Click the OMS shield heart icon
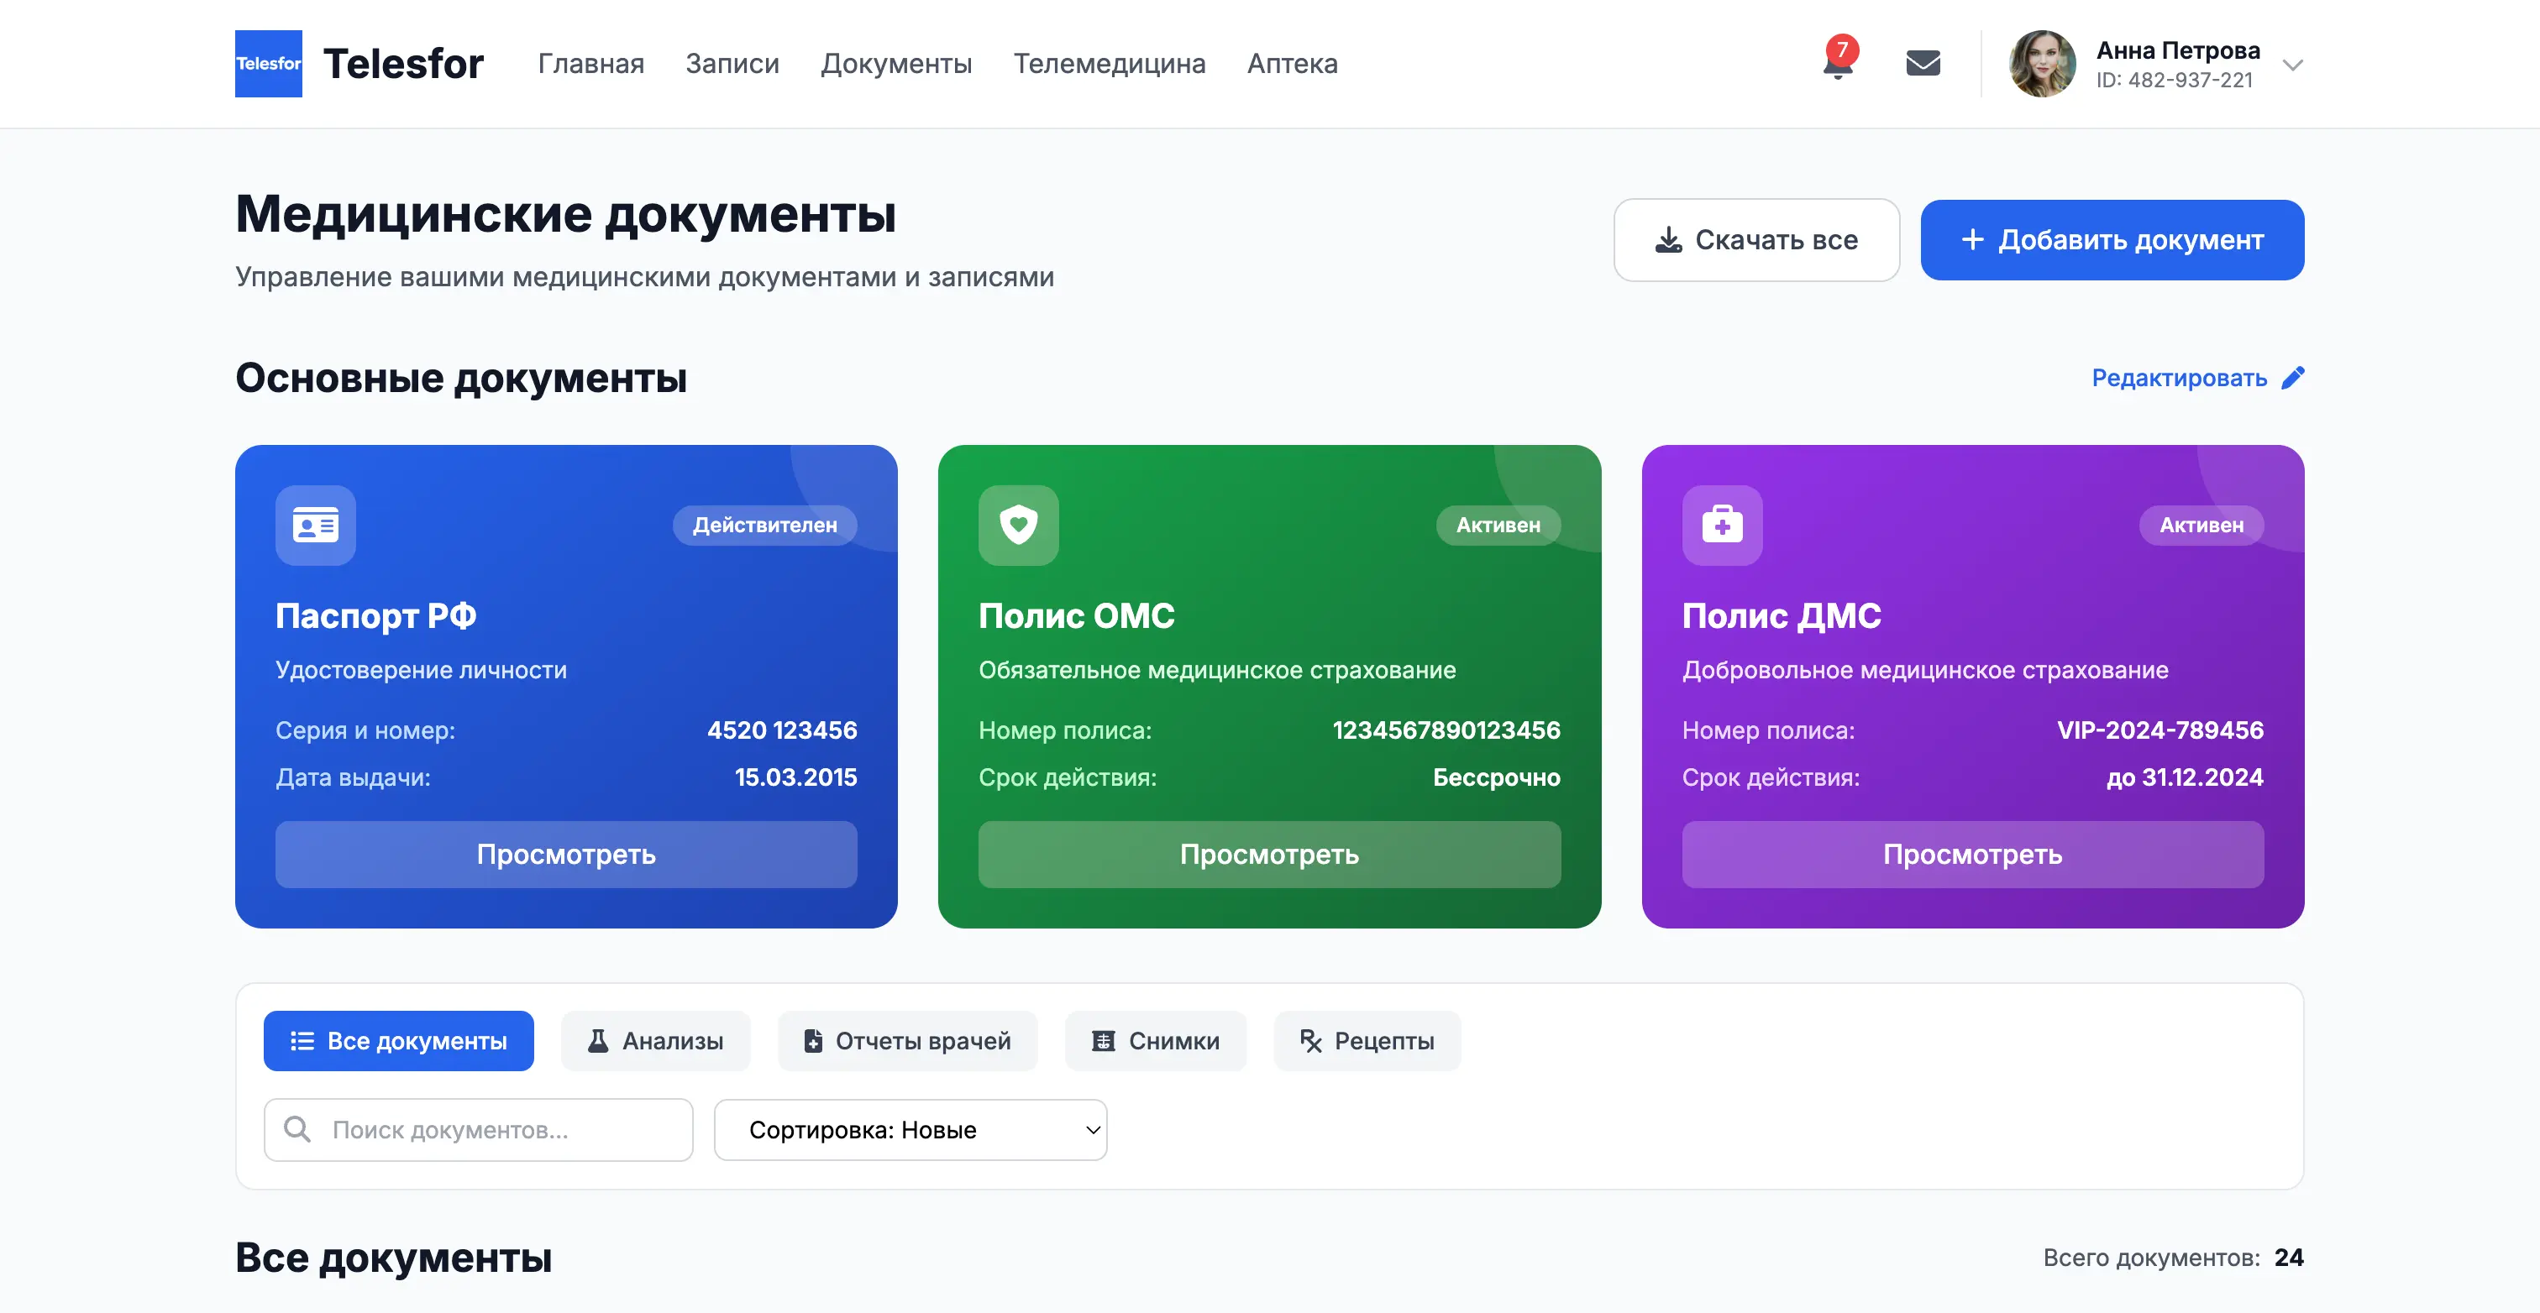2540x1313 pixels. 1017,525
